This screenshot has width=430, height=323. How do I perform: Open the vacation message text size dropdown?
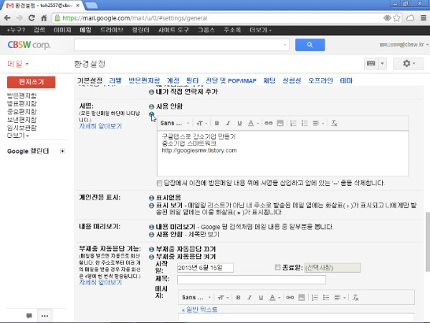click(223, 297)
